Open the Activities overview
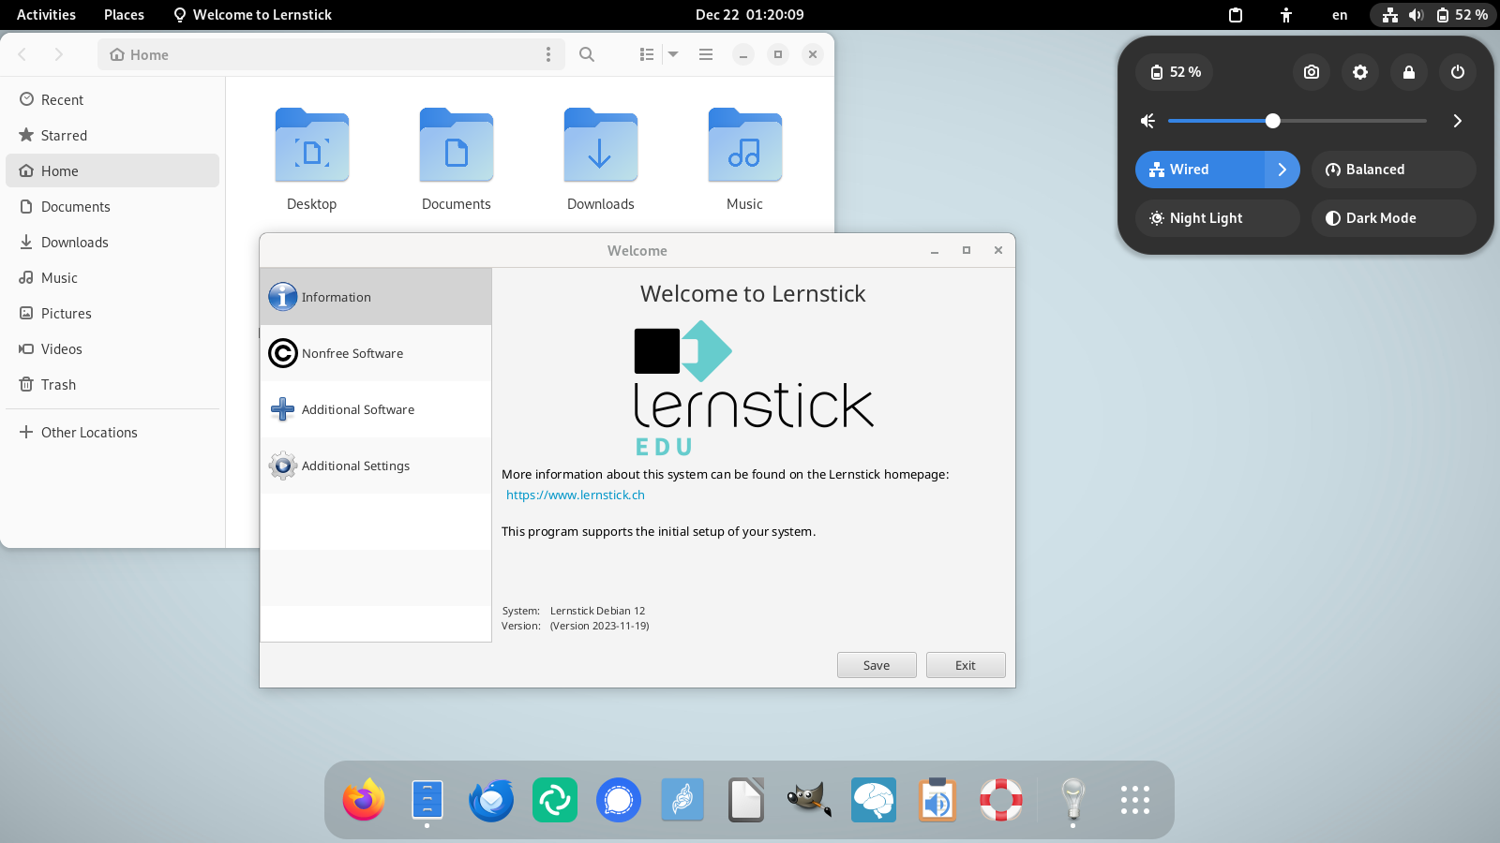 (46, 15)
